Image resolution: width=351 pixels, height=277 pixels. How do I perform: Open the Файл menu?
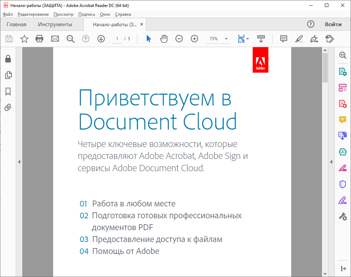pos(8,14)
